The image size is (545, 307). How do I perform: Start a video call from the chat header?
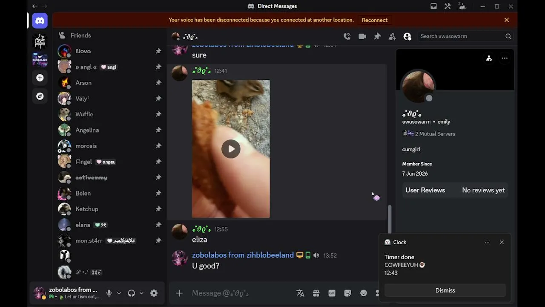[x=362, y=36]
